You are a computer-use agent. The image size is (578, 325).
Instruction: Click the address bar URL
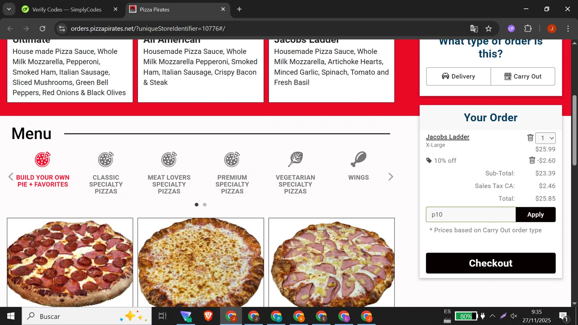click(x=148, y=28)
